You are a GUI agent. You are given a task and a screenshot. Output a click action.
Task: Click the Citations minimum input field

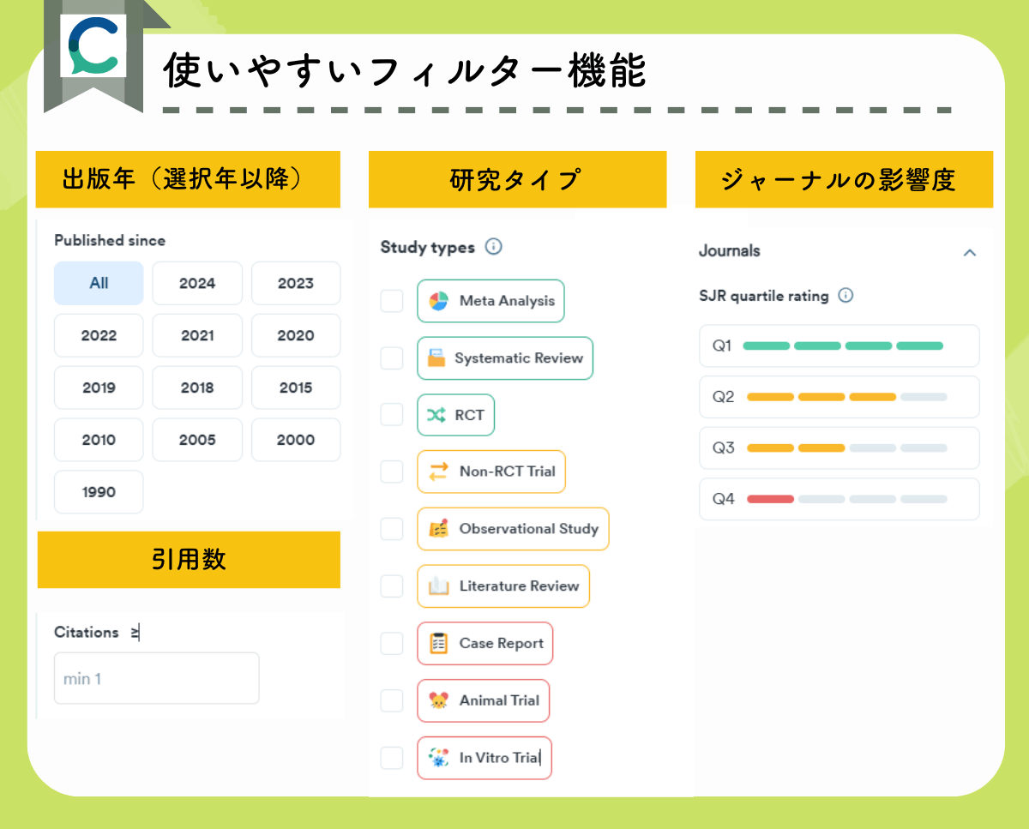point(157,678)
